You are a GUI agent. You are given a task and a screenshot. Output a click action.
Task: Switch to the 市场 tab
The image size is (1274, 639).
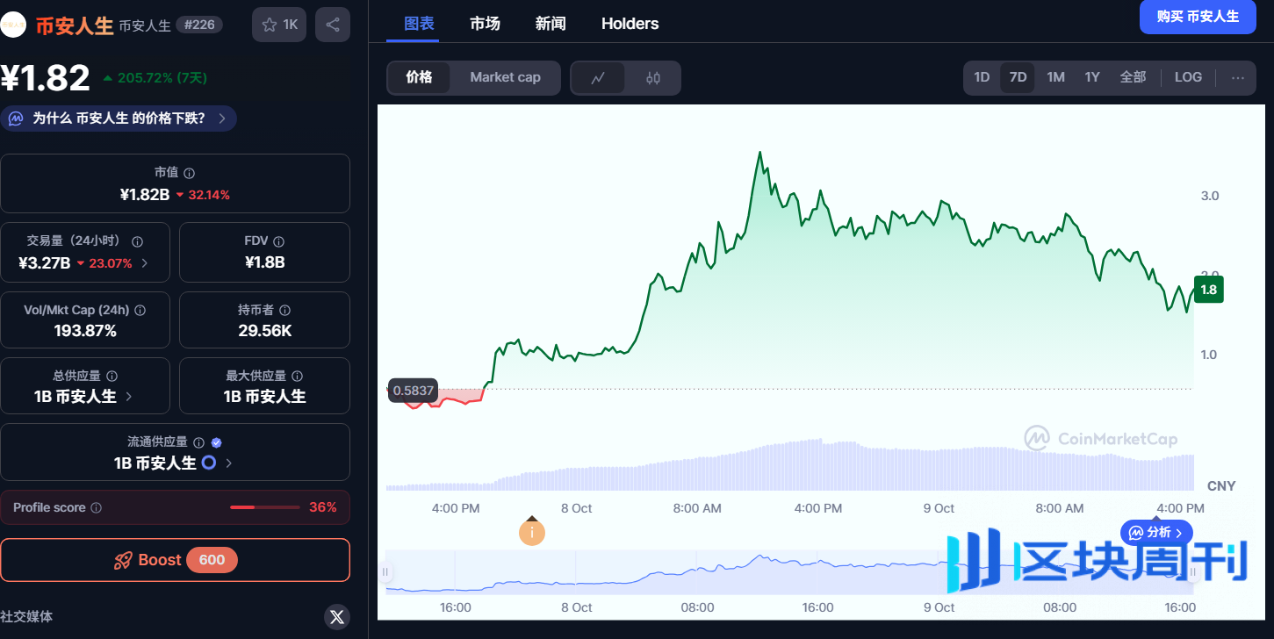[485, 24]
